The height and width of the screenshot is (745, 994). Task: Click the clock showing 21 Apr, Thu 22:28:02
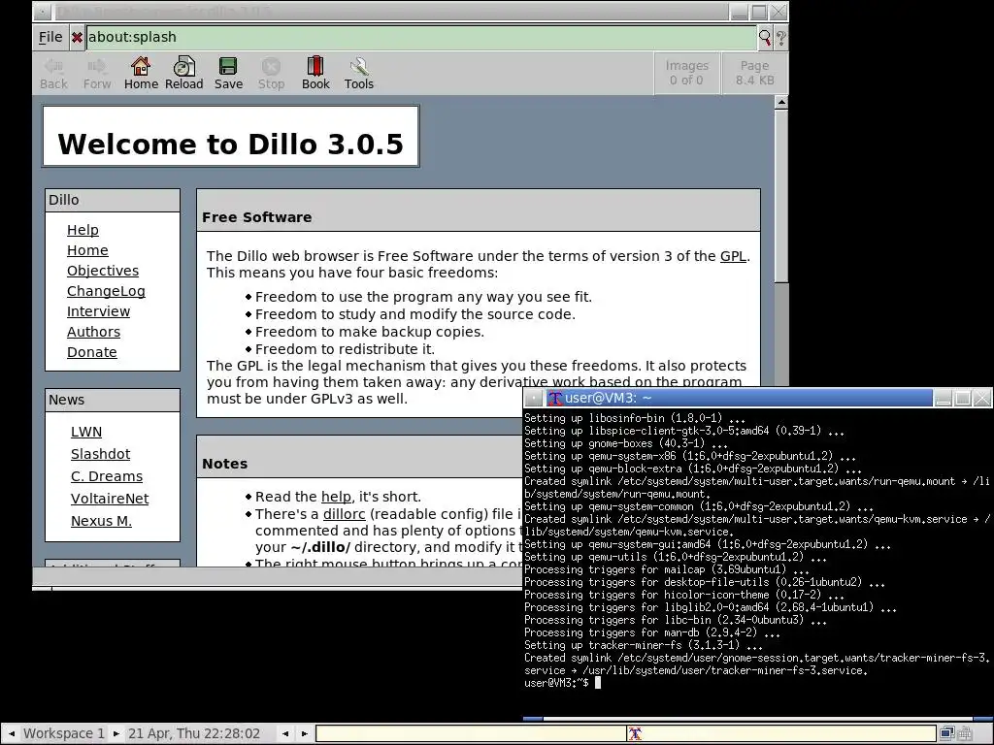pos(194,733)
